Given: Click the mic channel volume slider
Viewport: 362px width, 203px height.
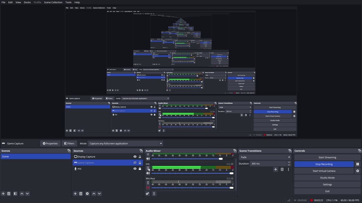Looking at the screenshot, I should (x=192, y=173).
